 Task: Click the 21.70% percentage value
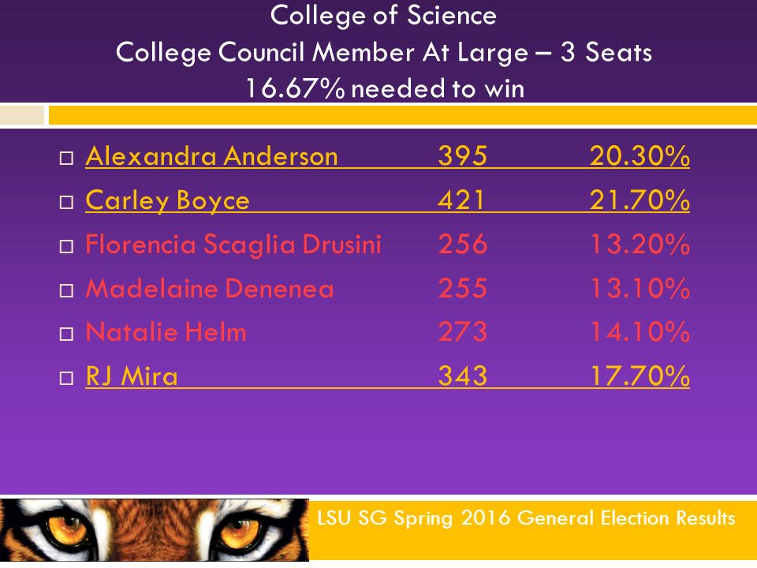640,200
